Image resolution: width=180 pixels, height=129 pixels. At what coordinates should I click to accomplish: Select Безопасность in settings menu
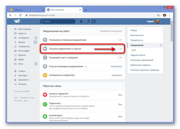click(x=137, y=35)
